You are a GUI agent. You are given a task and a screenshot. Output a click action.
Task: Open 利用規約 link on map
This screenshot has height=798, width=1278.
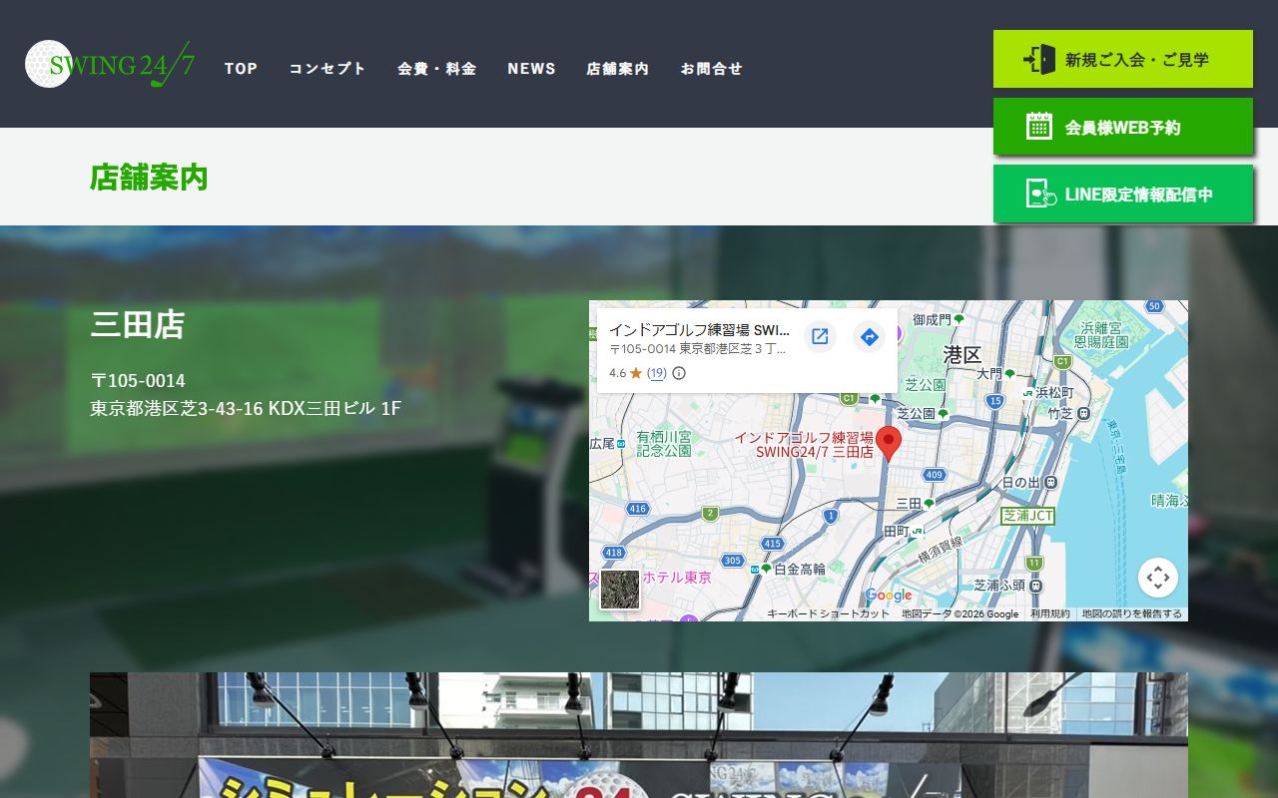click(x=1050, y=614)
